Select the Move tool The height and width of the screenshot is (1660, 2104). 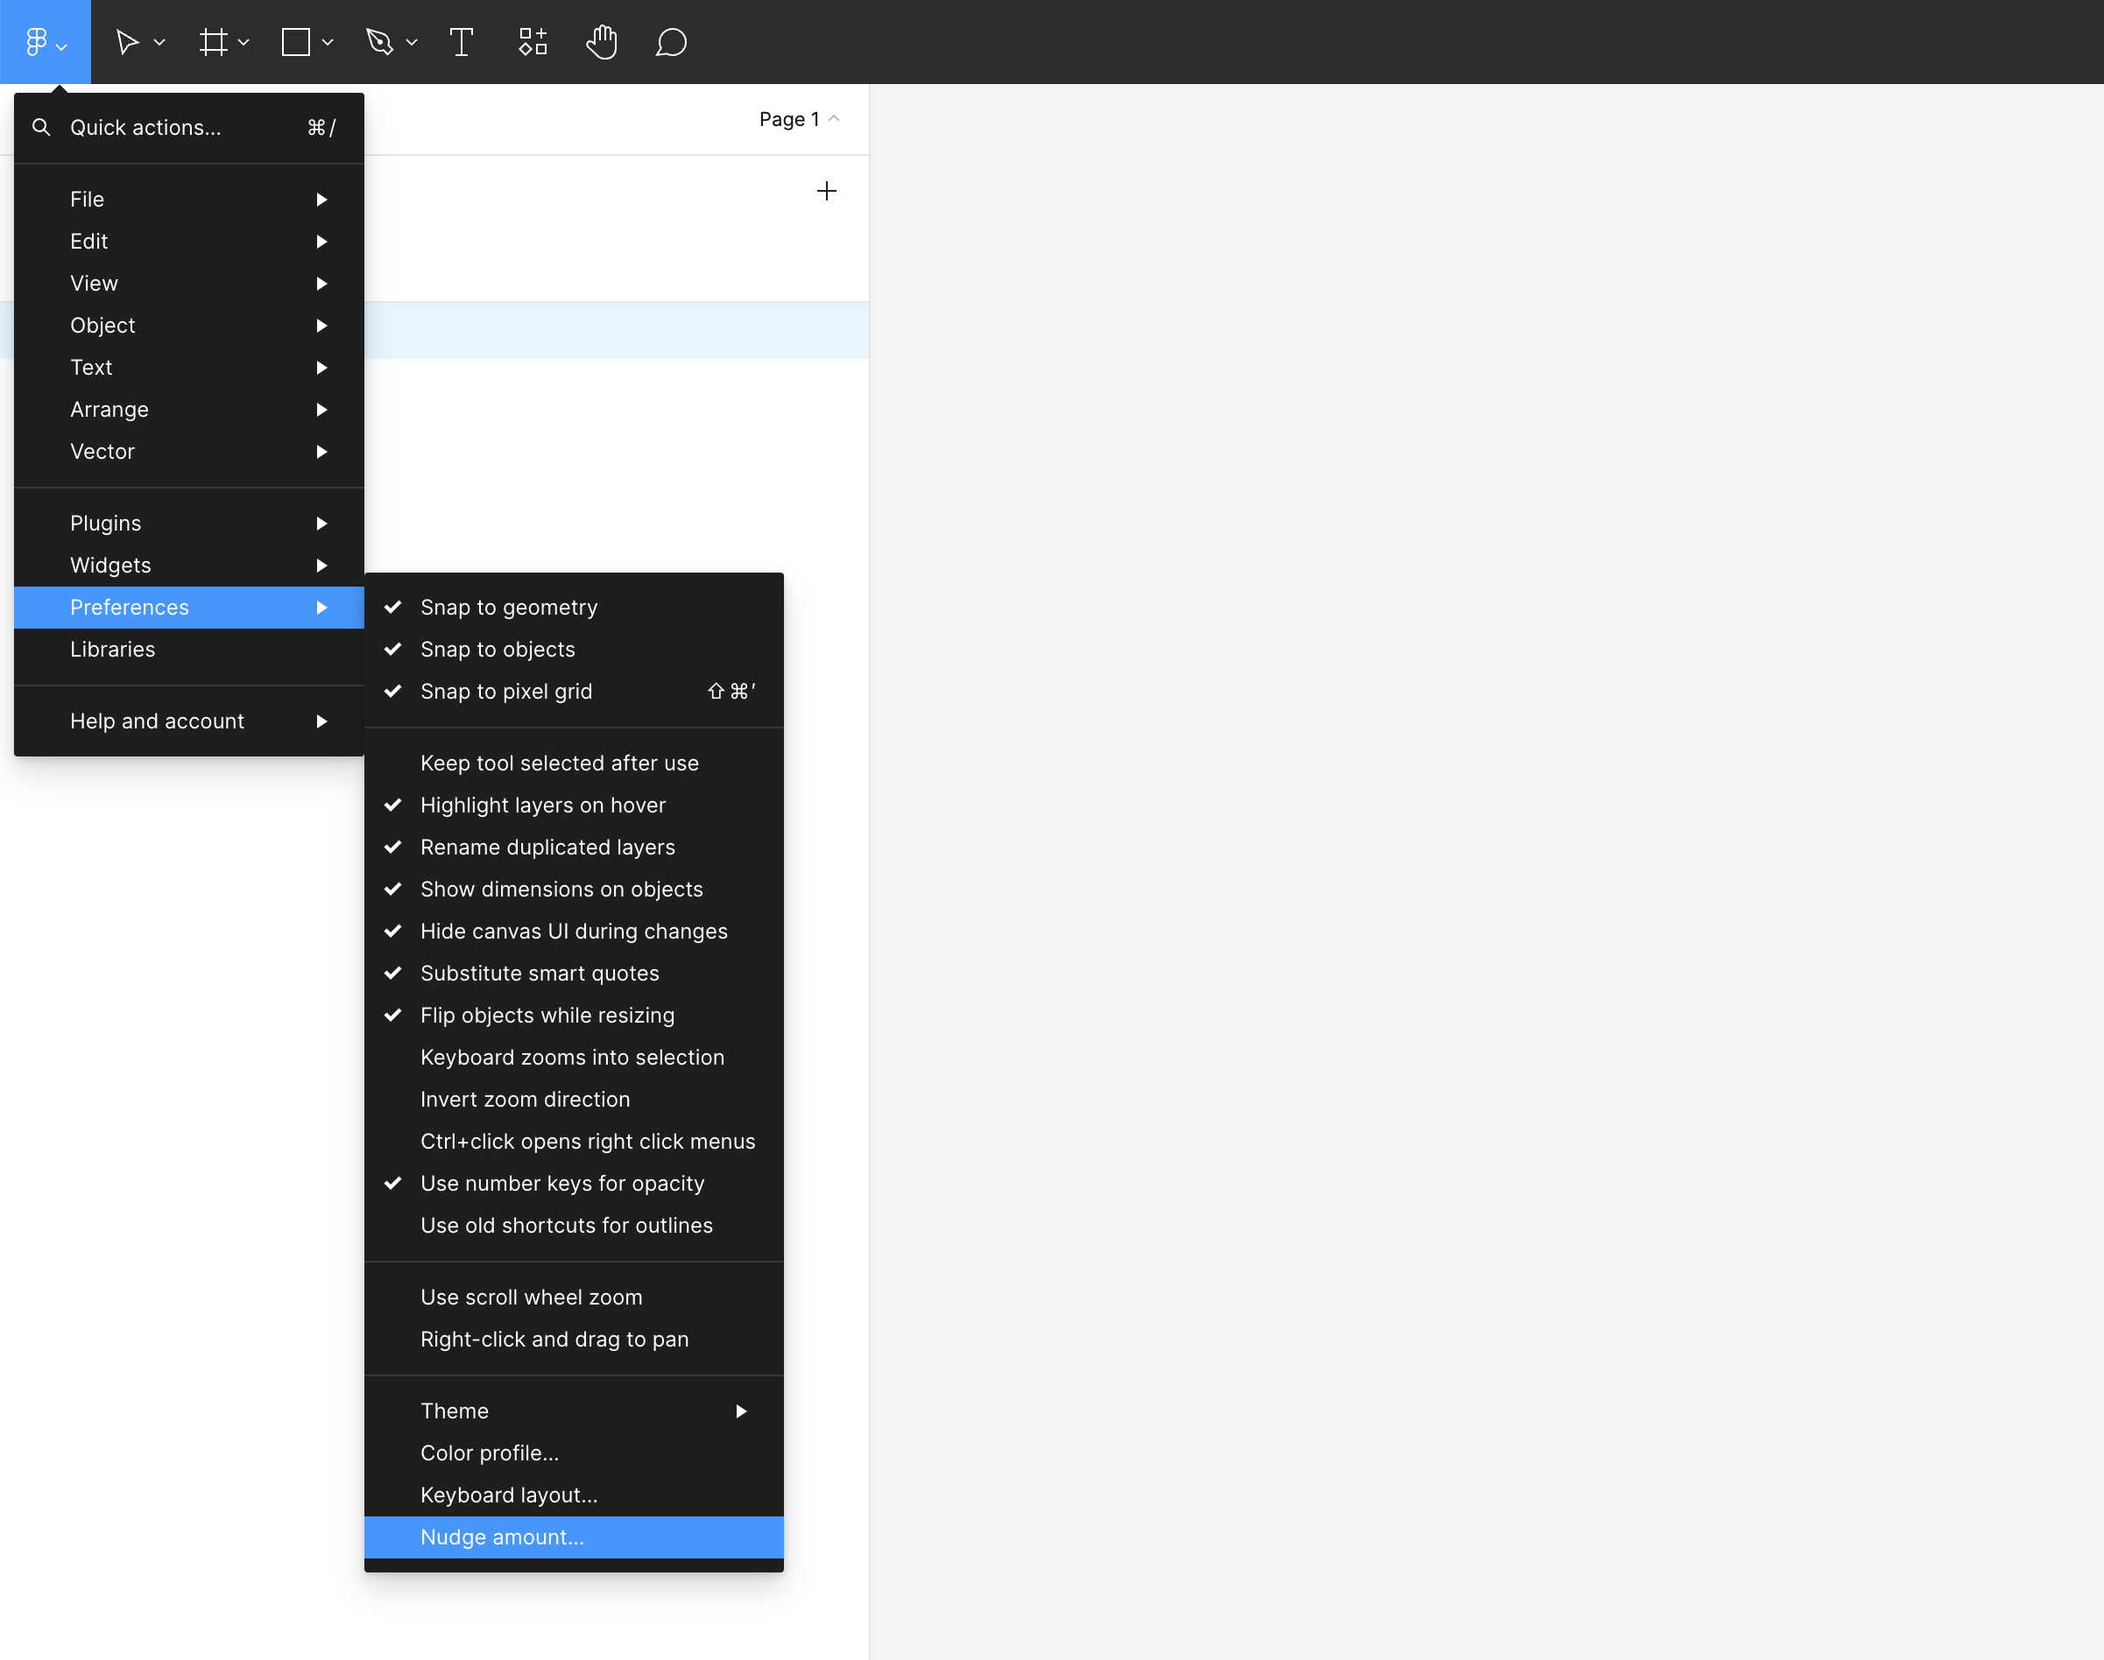click(126, 42)
